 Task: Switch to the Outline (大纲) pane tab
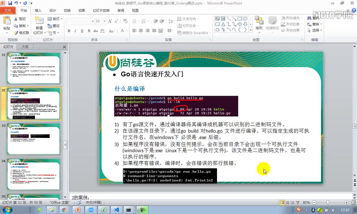point(25,47)
